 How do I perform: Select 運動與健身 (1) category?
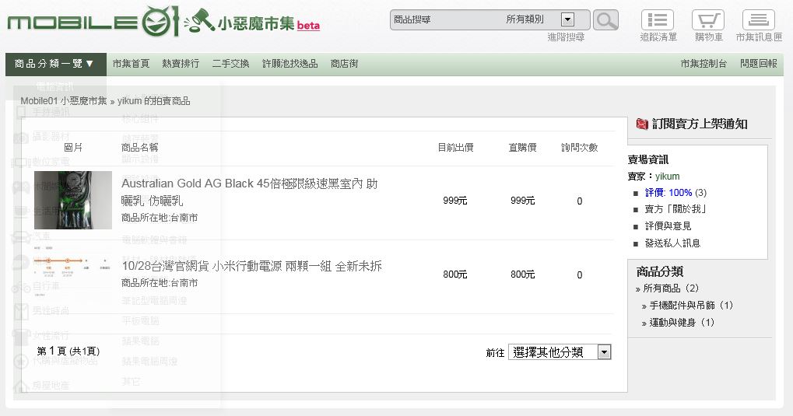[682, 323]
